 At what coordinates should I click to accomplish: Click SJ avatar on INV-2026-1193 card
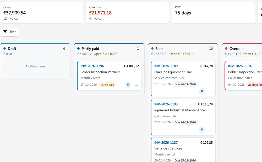pyautogui.click(x=202, y=130)
